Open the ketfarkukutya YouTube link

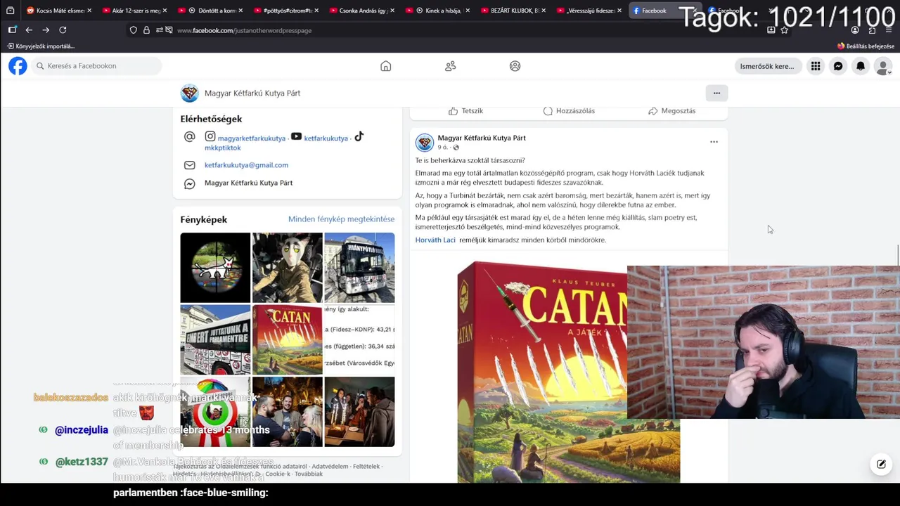(326, 138)
